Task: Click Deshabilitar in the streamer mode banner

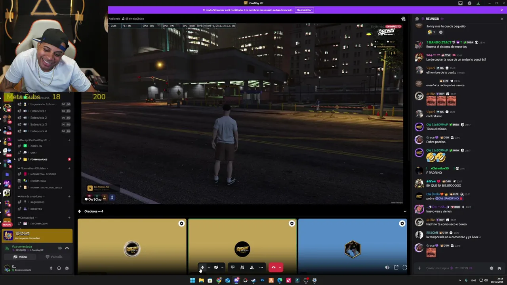Action: click(x=304, y=10)
